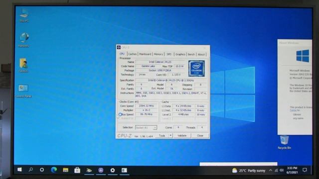
Task: Click the processor Name field Intel Celeron J4125
Action: [160, 62]
